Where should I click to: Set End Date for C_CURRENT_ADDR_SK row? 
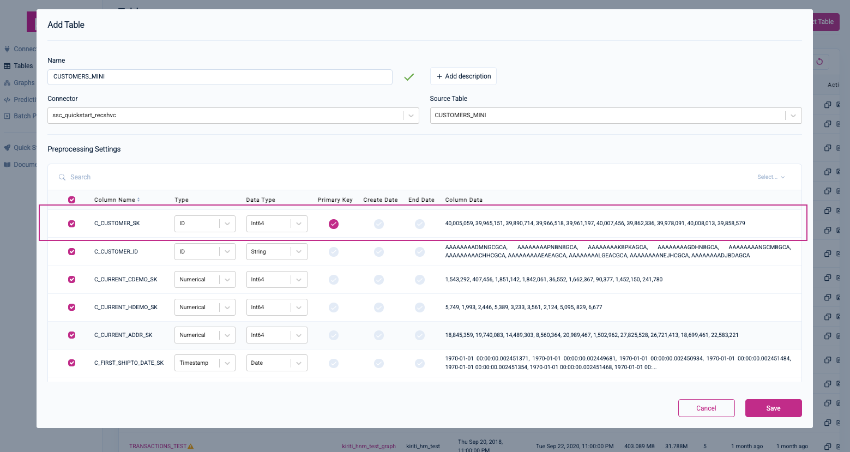[420, 335]
